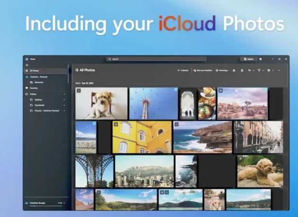The width and height of the screenshot is (298, 217).
Task: Collapse the Folders section chevron
Action: 64,94
